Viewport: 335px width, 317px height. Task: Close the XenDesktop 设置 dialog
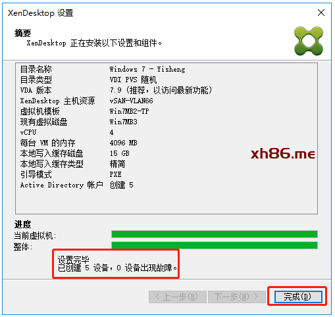pos(321,12)
